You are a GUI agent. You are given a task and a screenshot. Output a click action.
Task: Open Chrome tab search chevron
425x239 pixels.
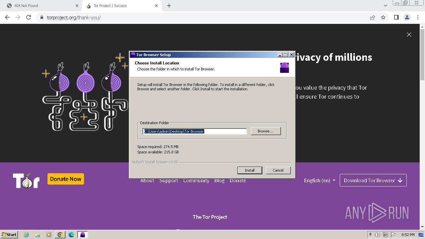point(385,6)
